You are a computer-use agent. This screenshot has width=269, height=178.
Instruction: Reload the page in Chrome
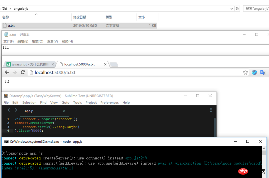click(23, 72)
